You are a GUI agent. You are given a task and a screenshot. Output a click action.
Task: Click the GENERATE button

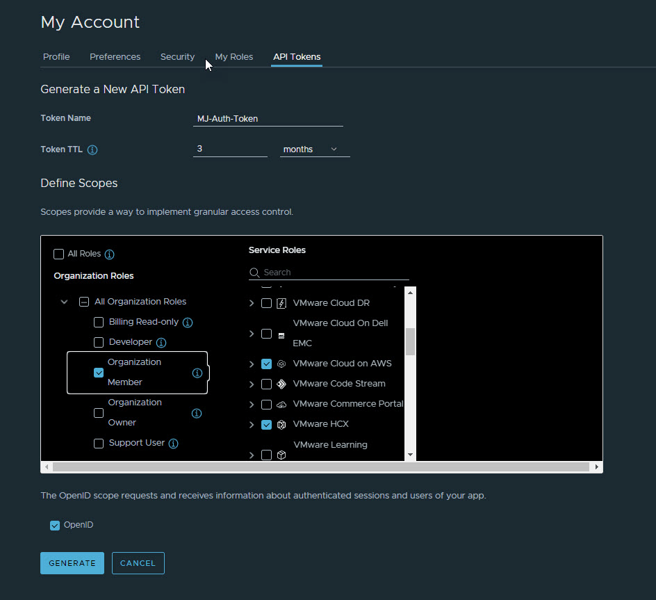click(72, 563)
